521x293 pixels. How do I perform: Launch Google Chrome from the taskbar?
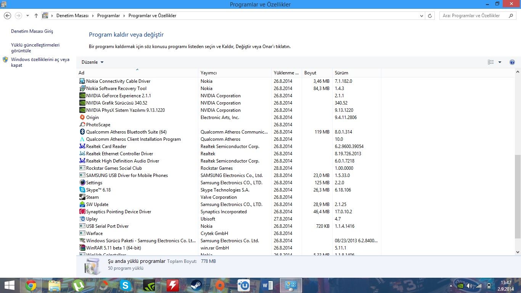point(31,285)
